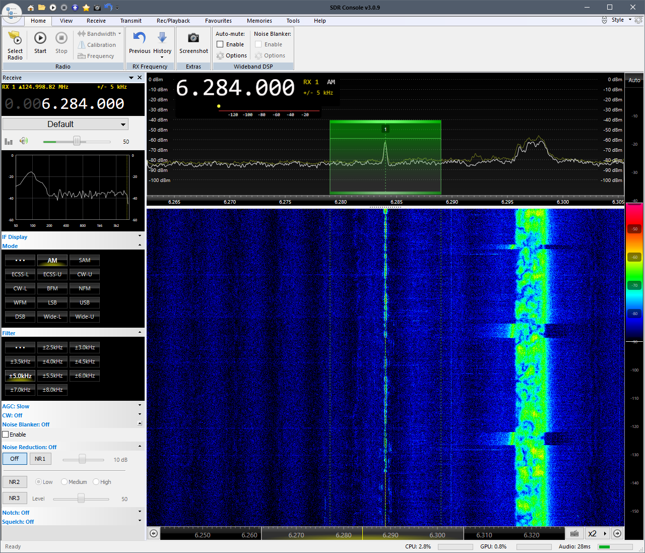Click the audio volume slider
Screen dimensions: 645x553
[x=77, y=142]
